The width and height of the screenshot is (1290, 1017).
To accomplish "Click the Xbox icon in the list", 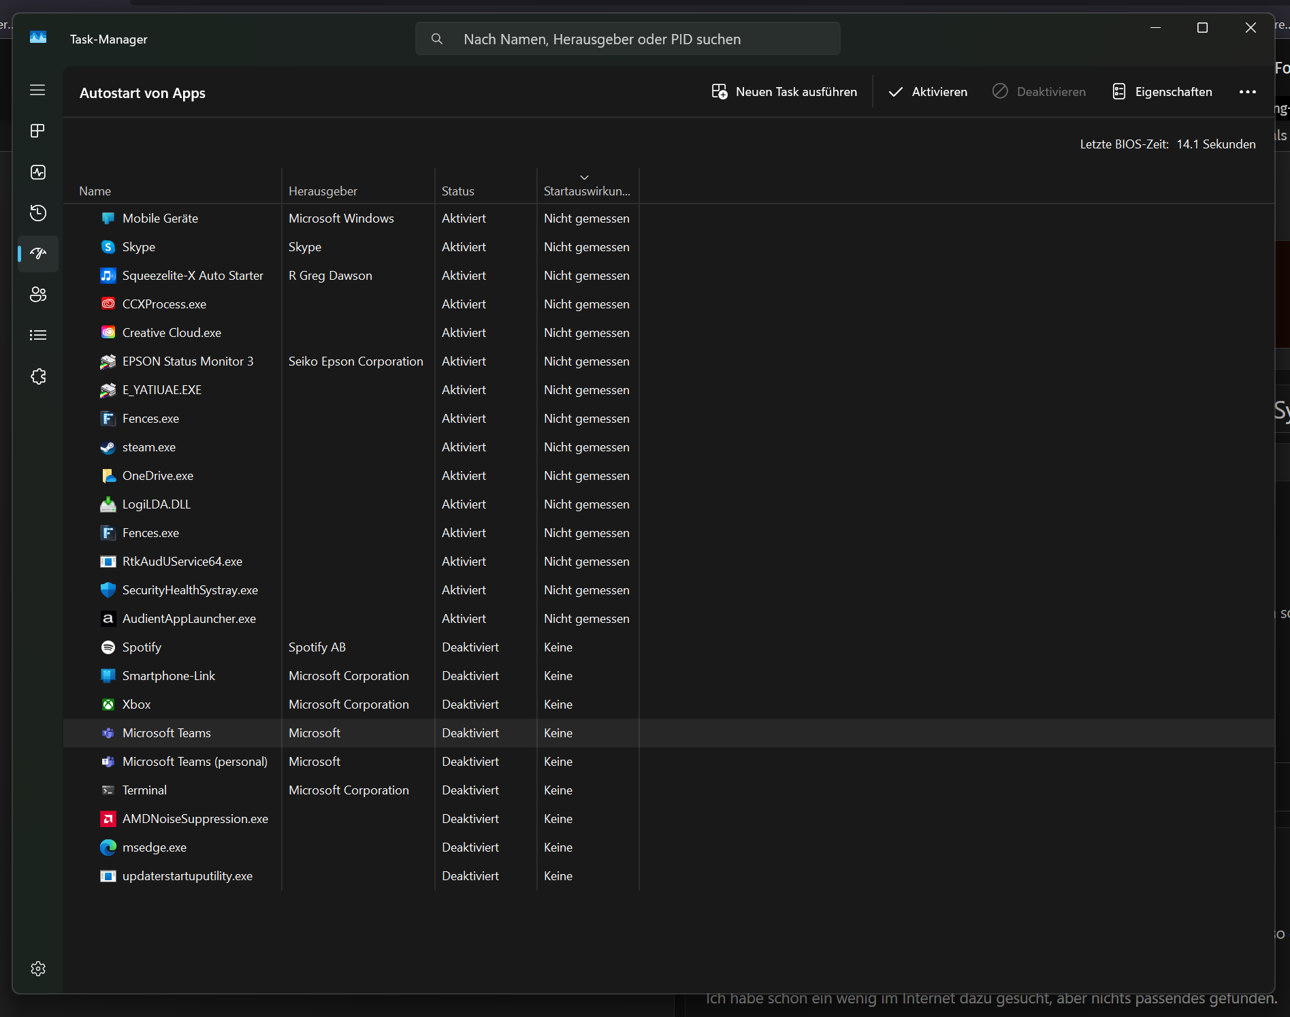I will click(x=108, y=704).
